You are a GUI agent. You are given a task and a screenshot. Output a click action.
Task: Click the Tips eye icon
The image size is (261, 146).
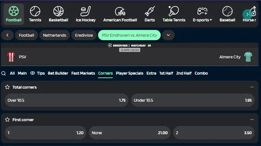click(33, 73)
